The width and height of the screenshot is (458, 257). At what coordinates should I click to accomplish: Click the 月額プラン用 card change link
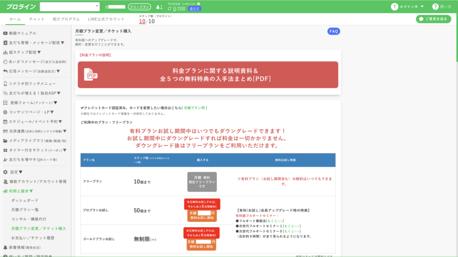(x=194, y=108)
